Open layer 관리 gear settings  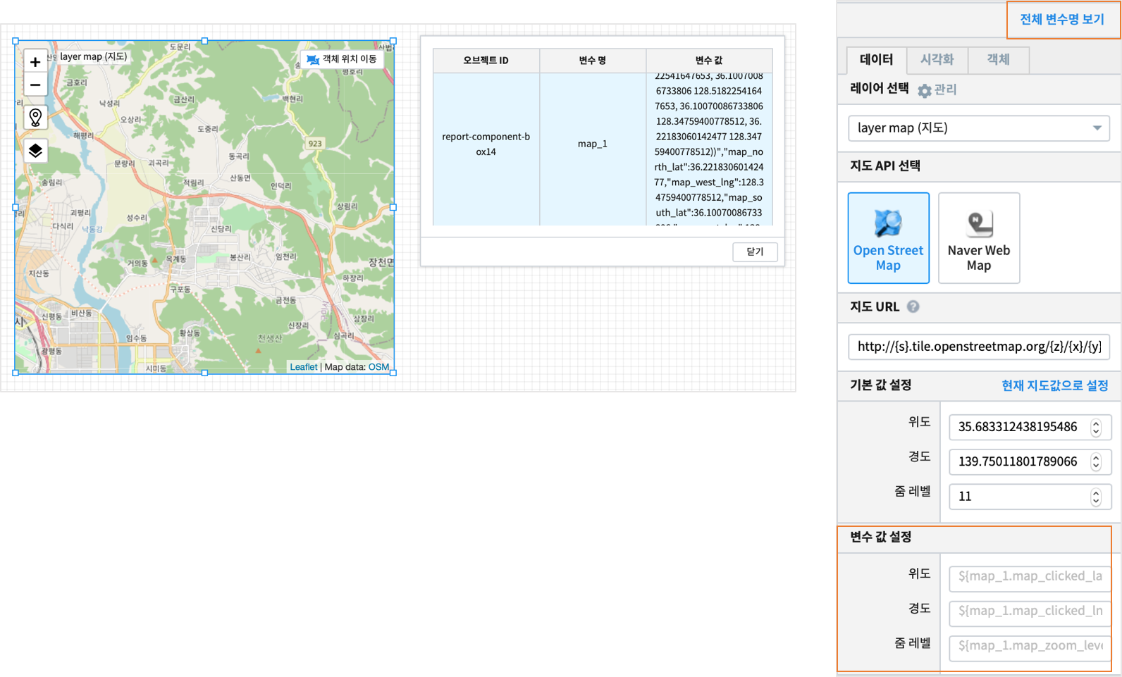tap(924, 90)
